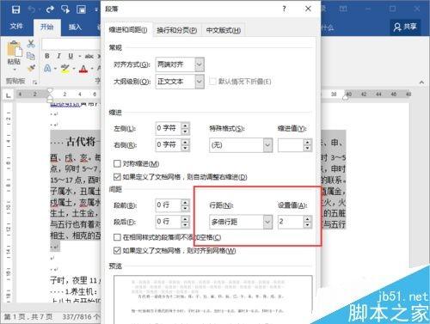Open the File tab
The height and width of the screenshot is (324, 430).
(x=16, y=27)
